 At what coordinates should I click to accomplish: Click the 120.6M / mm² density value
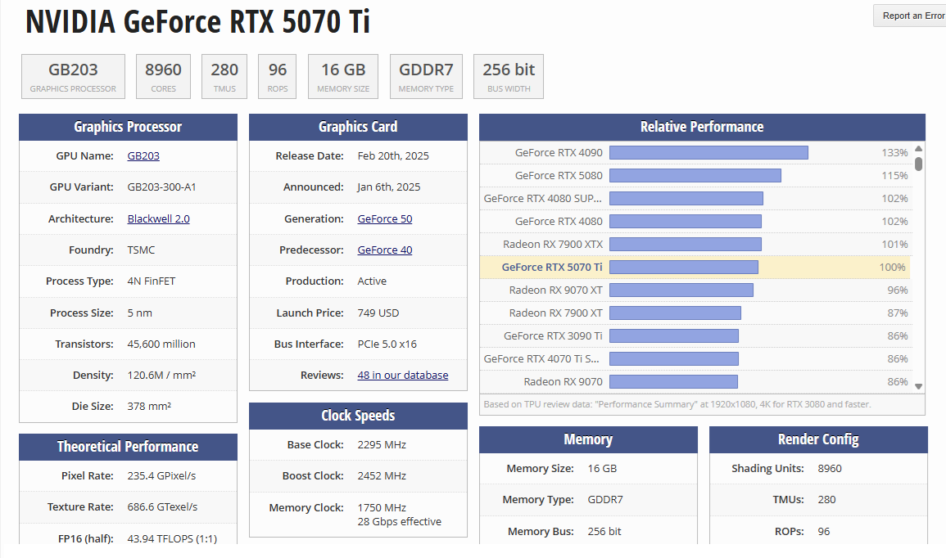161,375
